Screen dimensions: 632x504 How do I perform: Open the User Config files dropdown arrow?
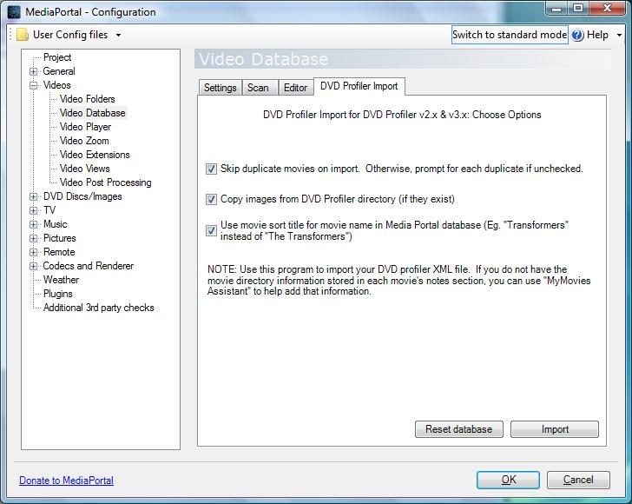pyautogui.click(x=118, y=36)
